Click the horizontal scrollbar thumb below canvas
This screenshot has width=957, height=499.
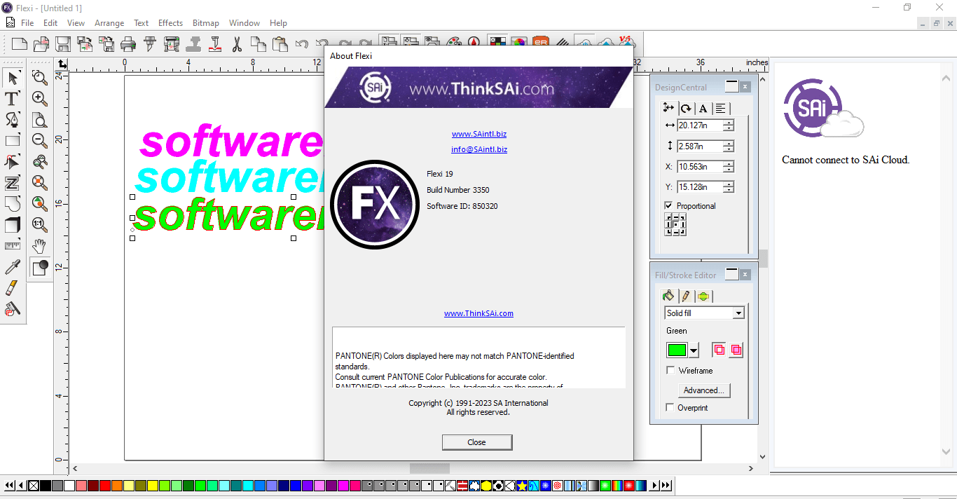click(x=429, y=468)
